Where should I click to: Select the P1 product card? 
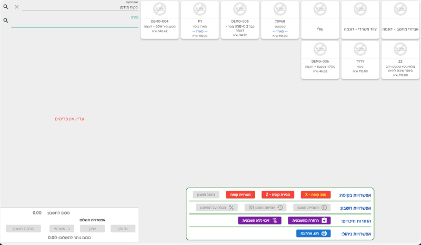(200, 20)
